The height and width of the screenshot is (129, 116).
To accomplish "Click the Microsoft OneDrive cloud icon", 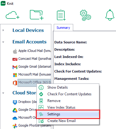I will [x=15, y=118].
